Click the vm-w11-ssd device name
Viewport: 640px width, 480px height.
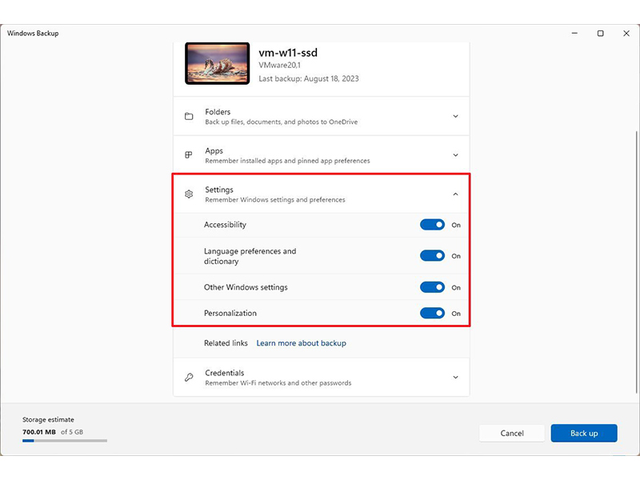tap(288, 53)
